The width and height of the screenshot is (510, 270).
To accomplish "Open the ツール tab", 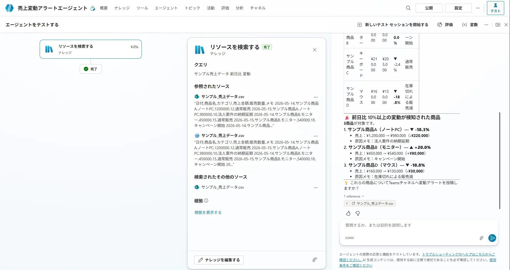I will pyautogui.click(x=142, y=8).
